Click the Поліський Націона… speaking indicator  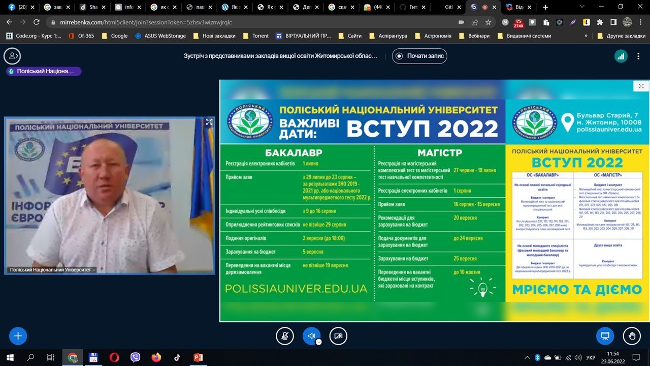(44, 71)
